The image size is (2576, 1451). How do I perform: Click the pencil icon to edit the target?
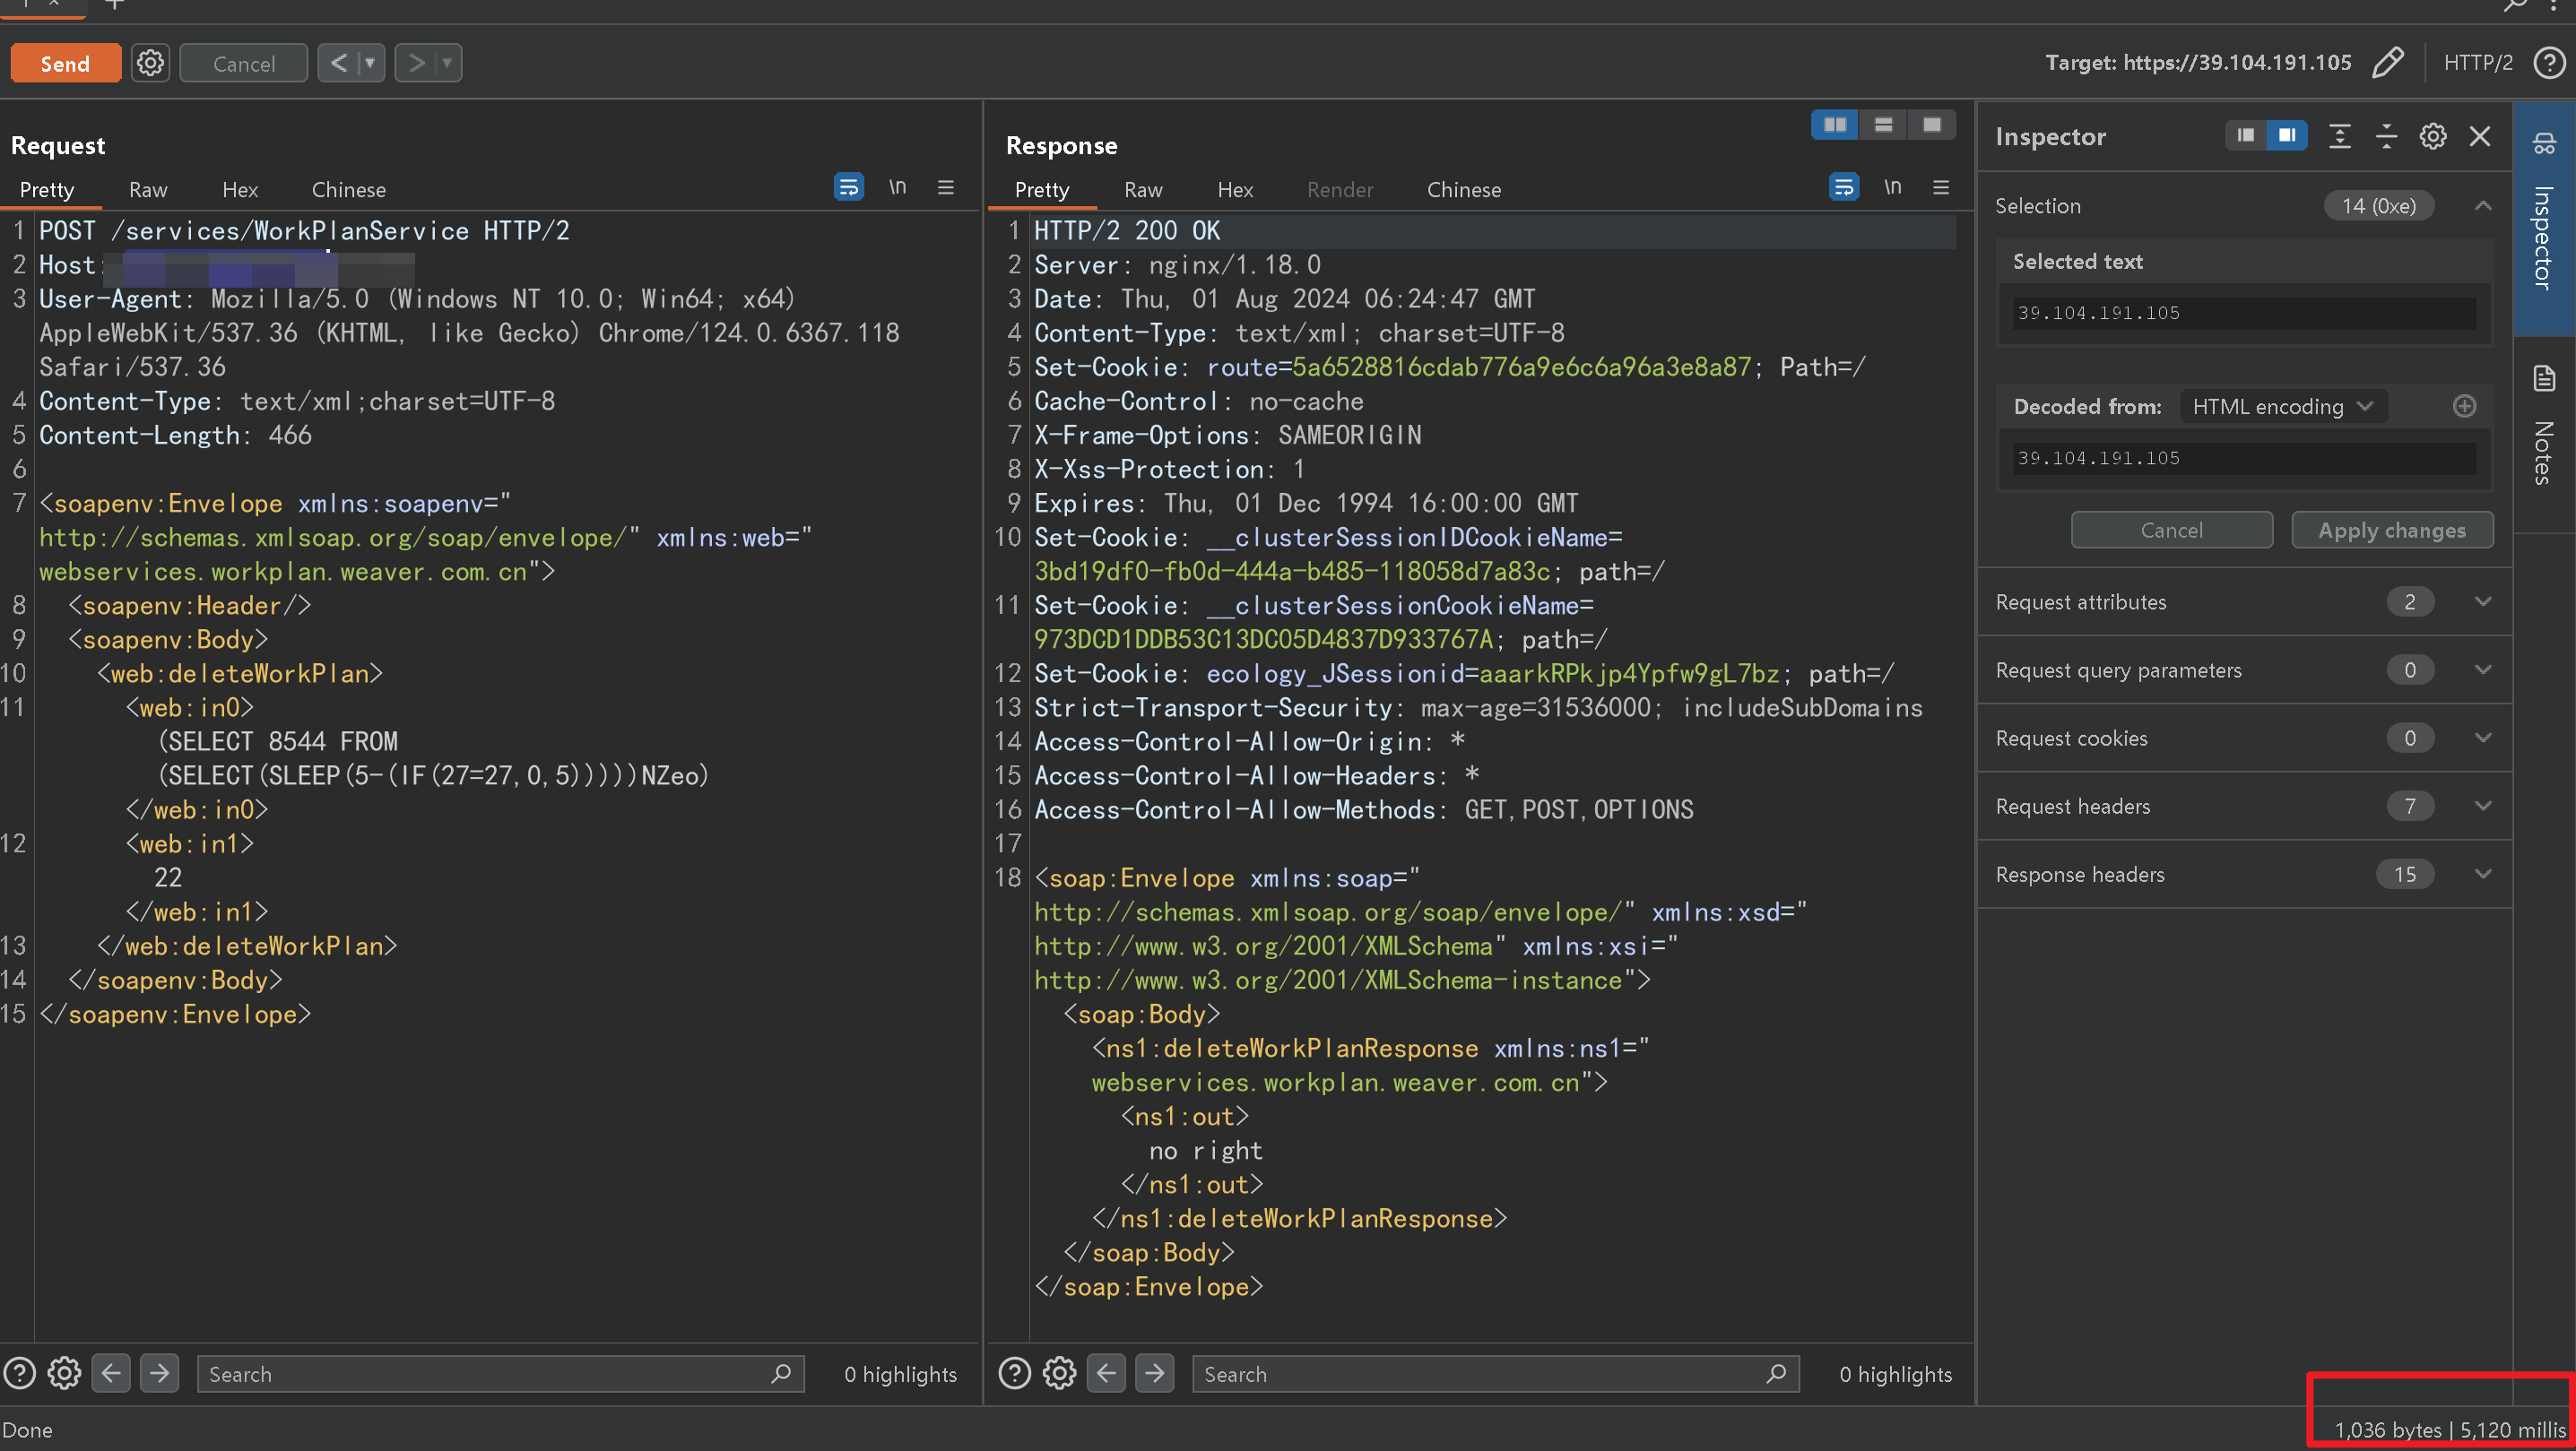(2388, 63)
